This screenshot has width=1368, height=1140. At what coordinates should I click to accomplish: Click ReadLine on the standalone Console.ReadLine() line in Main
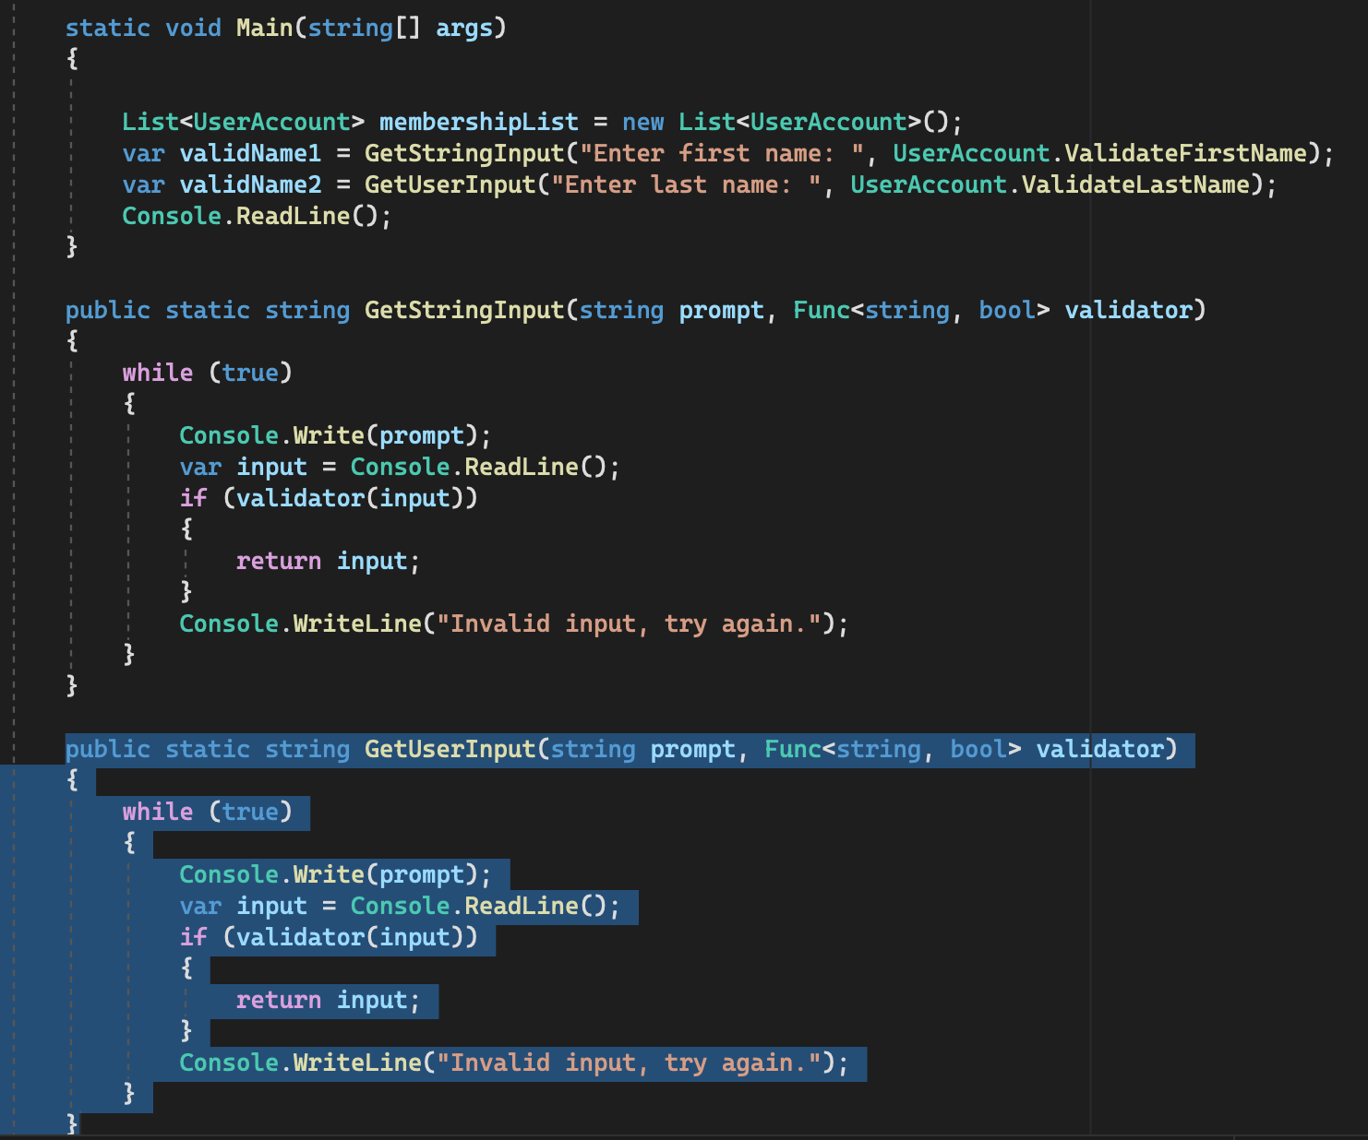(294, 216)
